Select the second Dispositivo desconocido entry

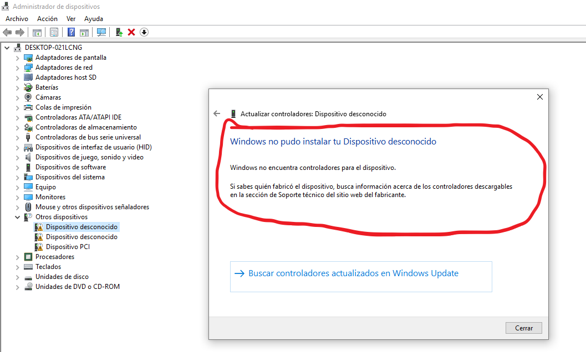point(81,237)
